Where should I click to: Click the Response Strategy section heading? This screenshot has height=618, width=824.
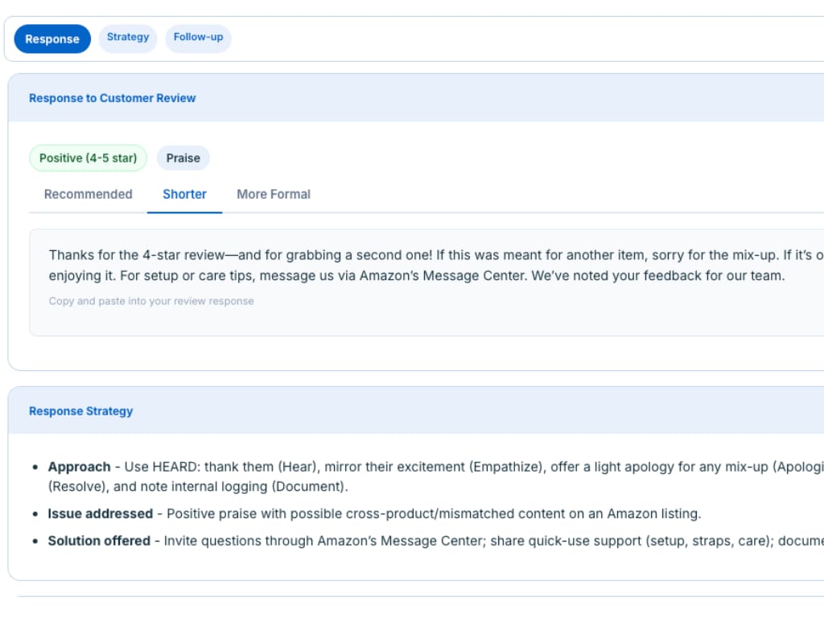pyautogui.click(x=80, y=411)
